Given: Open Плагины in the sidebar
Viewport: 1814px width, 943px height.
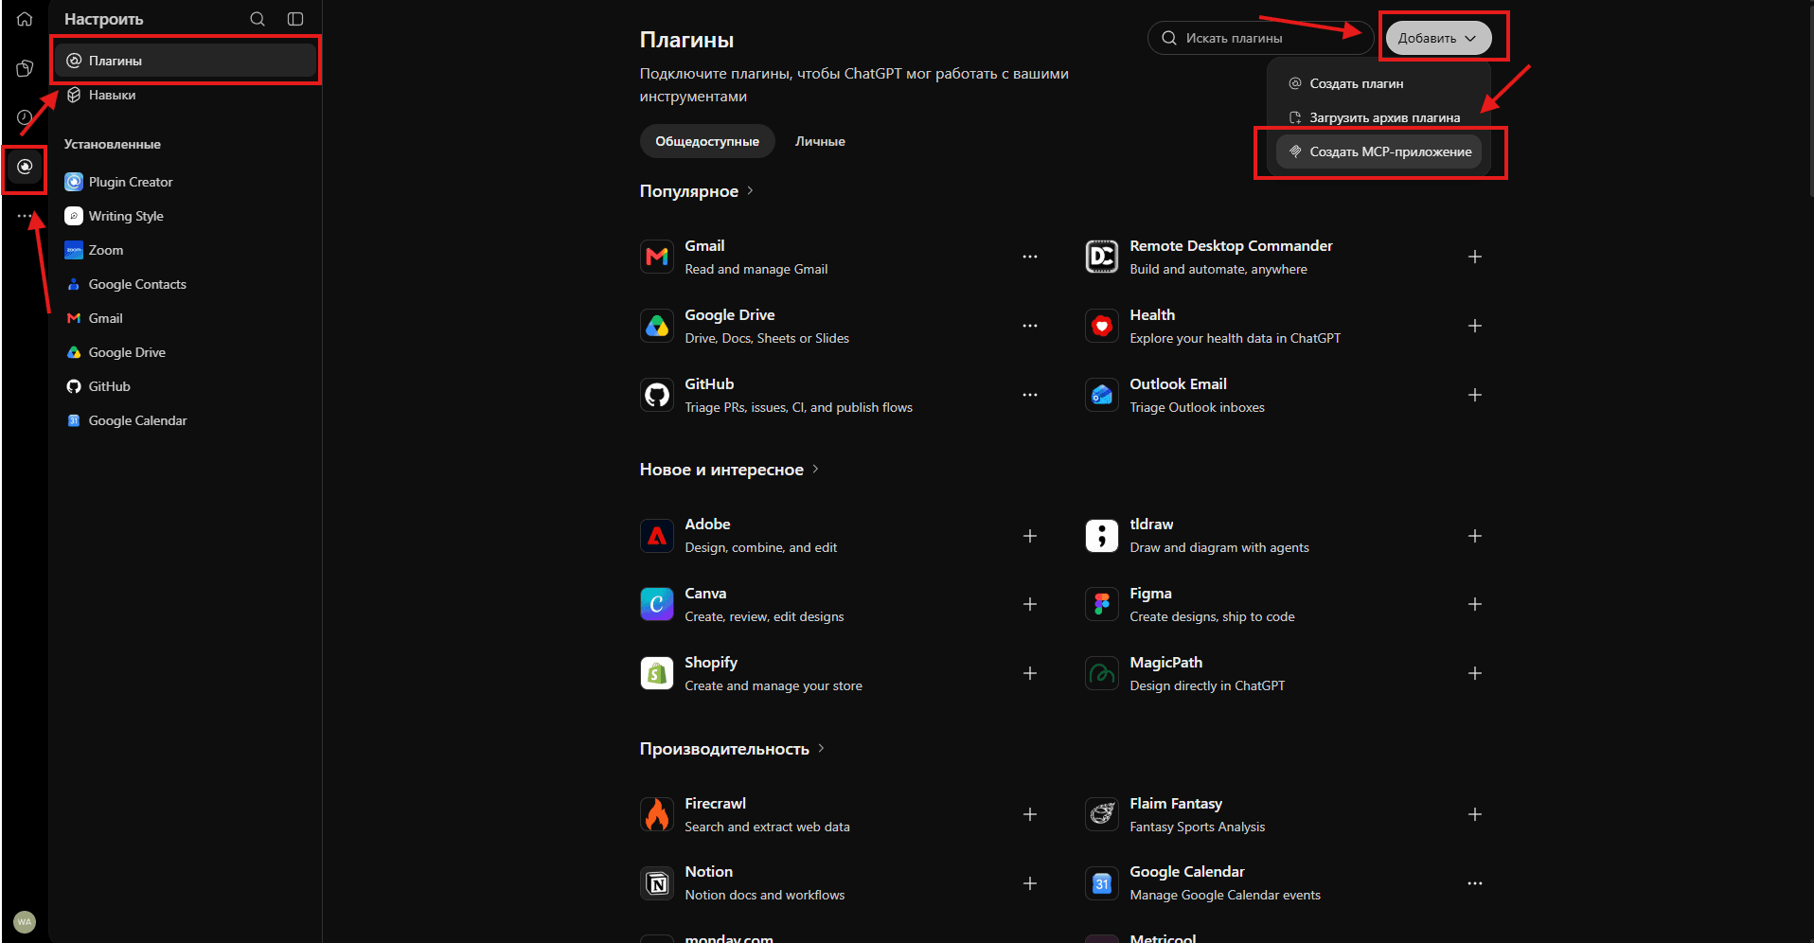Looking at the screenshot, I should (186, 61).
